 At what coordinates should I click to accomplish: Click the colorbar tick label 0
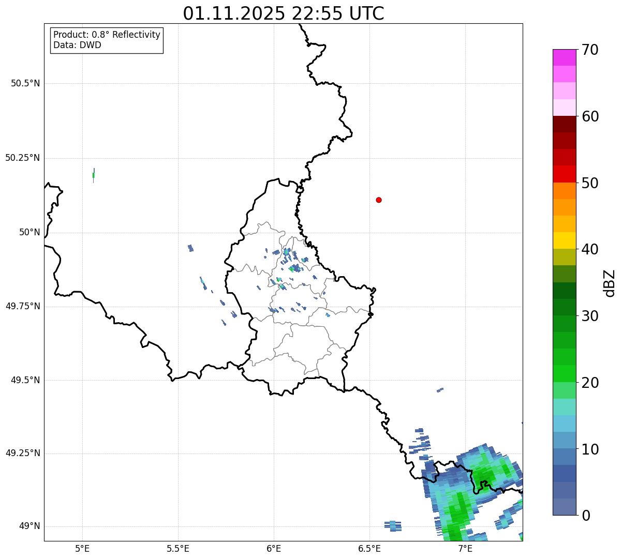586,516
